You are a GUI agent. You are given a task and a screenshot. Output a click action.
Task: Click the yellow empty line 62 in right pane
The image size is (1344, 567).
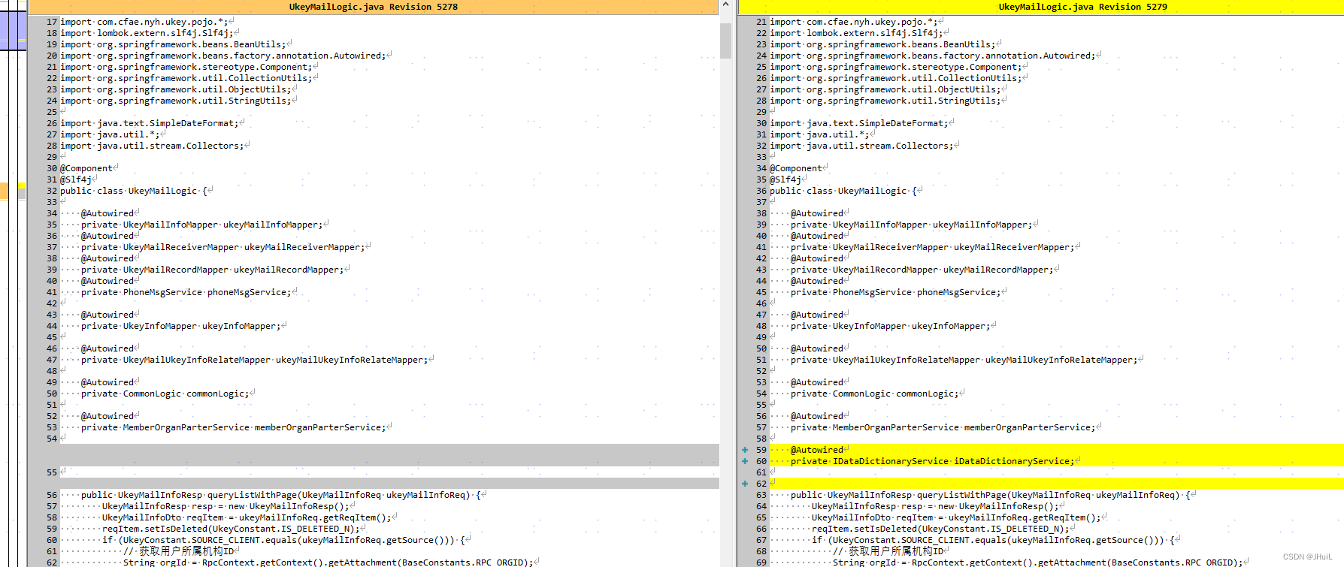pos(1056,484)
